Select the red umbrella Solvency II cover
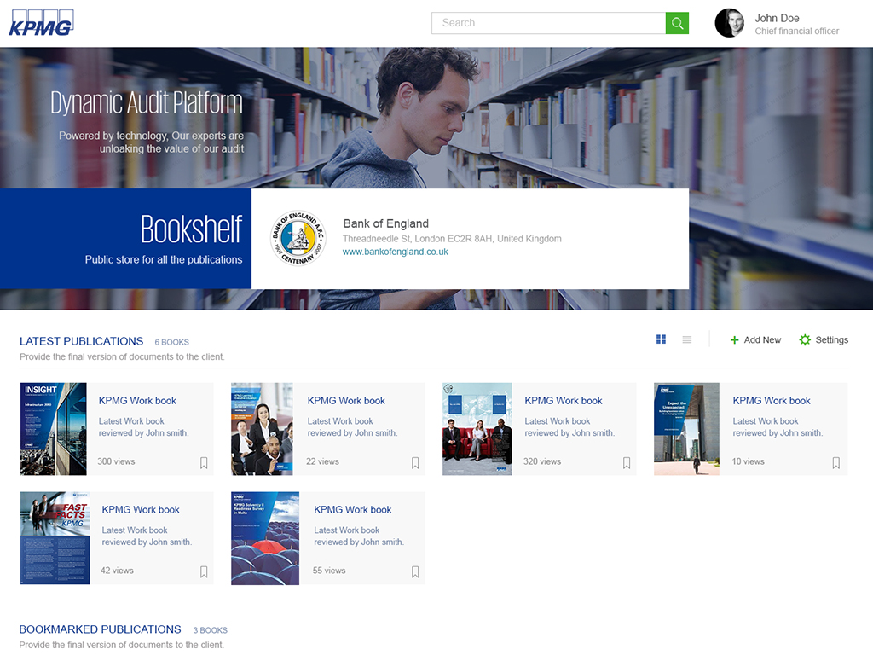The height and width of the screenshot is (655, 873). point(265,538)
